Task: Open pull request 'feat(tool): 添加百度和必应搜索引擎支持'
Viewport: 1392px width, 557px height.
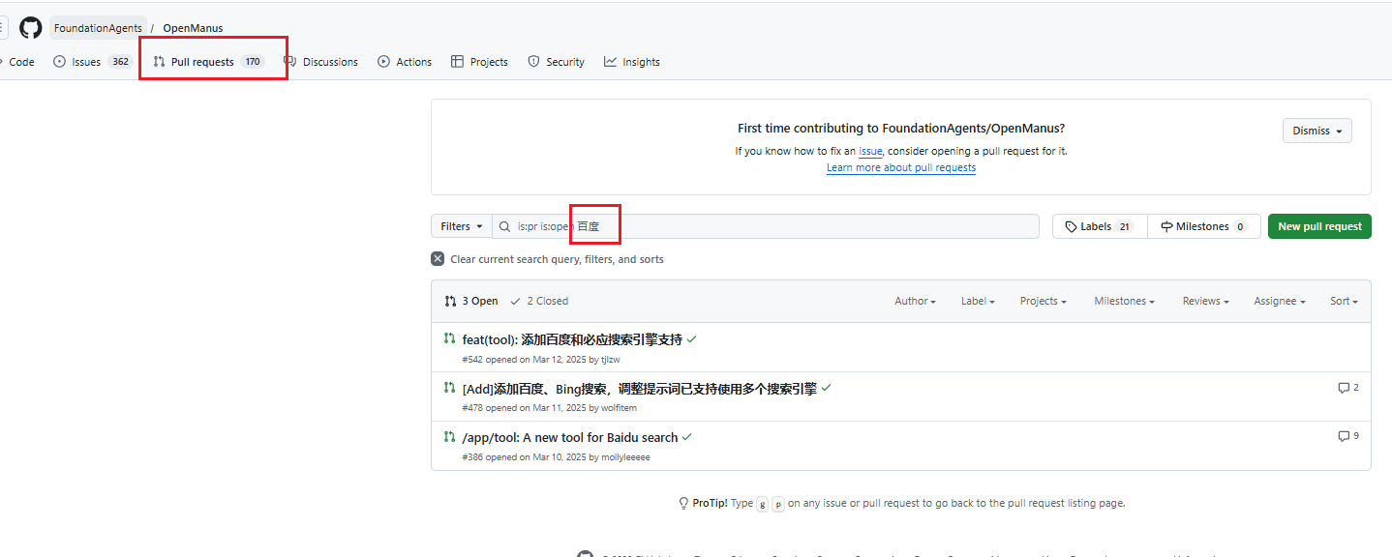Action: 572,339
